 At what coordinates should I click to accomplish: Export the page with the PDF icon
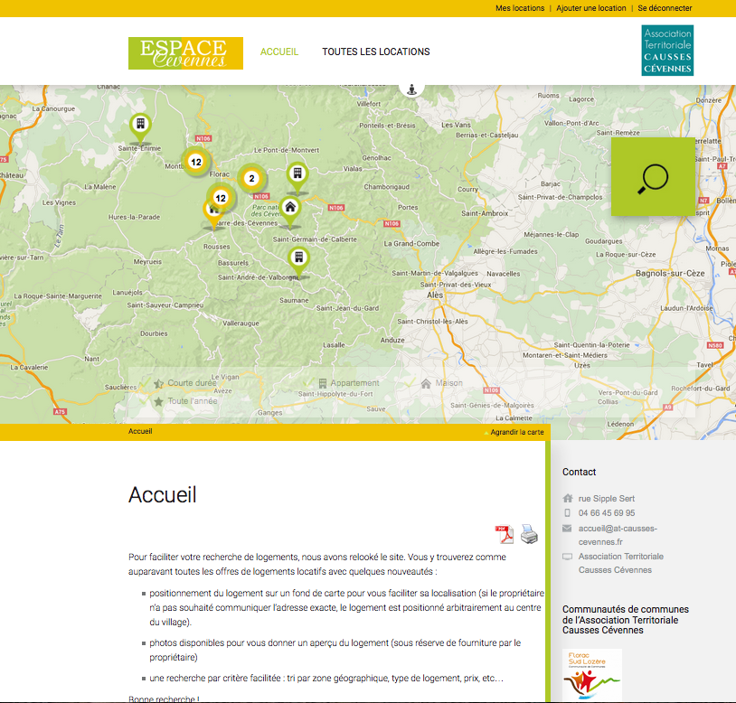pyautogui.click(x=505, y=534)
